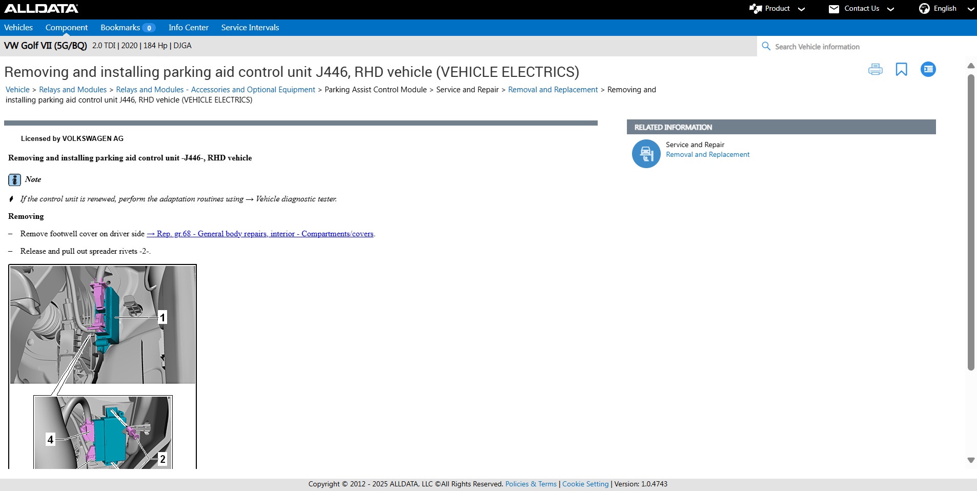Bookmark this article with the bookmark icon
The image size is (977, 491).
click(901, 69)
